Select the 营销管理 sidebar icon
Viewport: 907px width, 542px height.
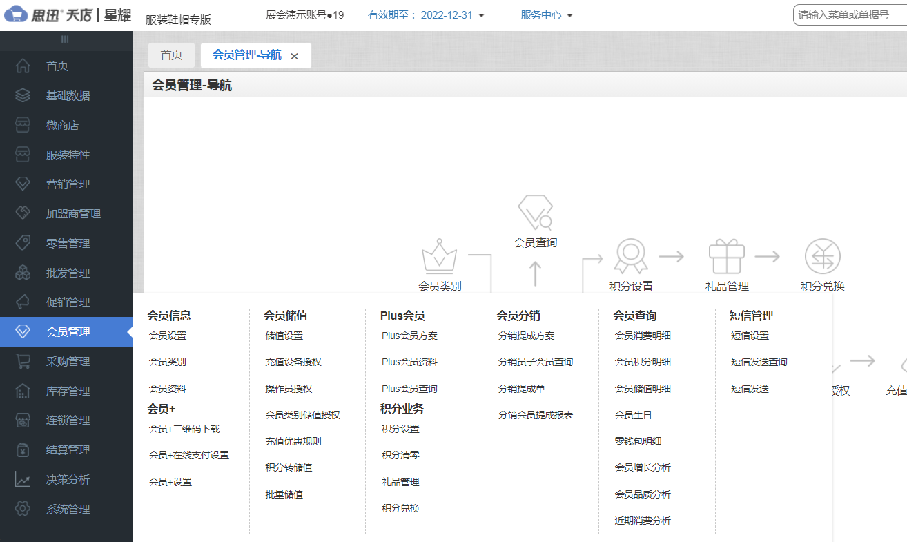tap(24, 184)
